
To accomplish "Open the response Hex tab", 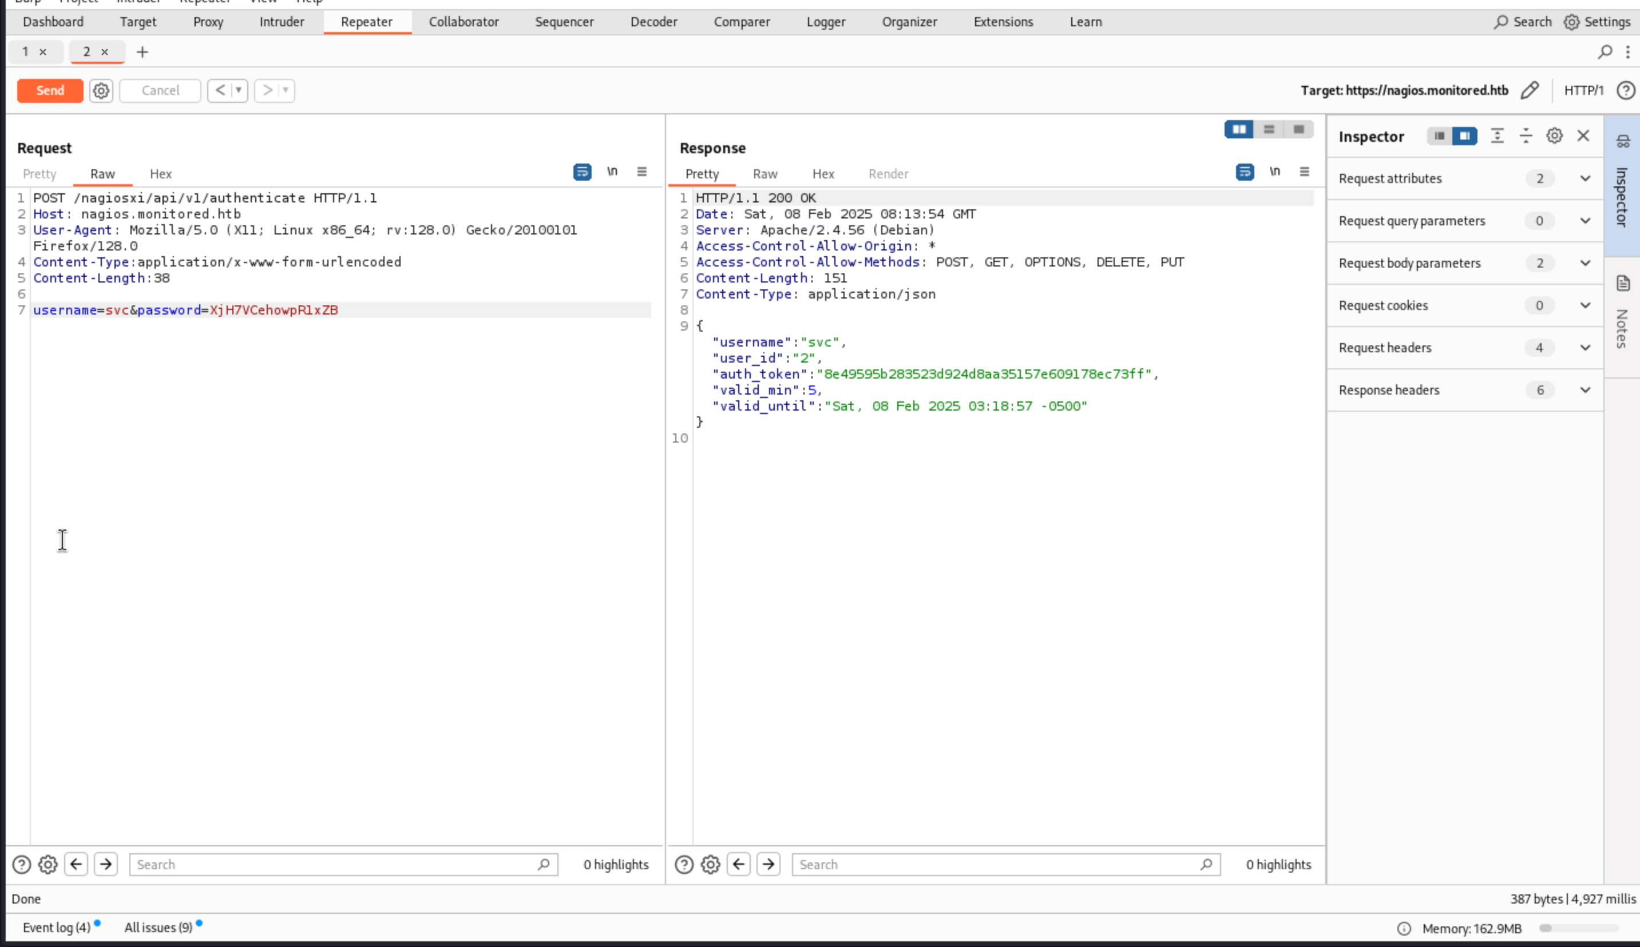I will (823, 174).
